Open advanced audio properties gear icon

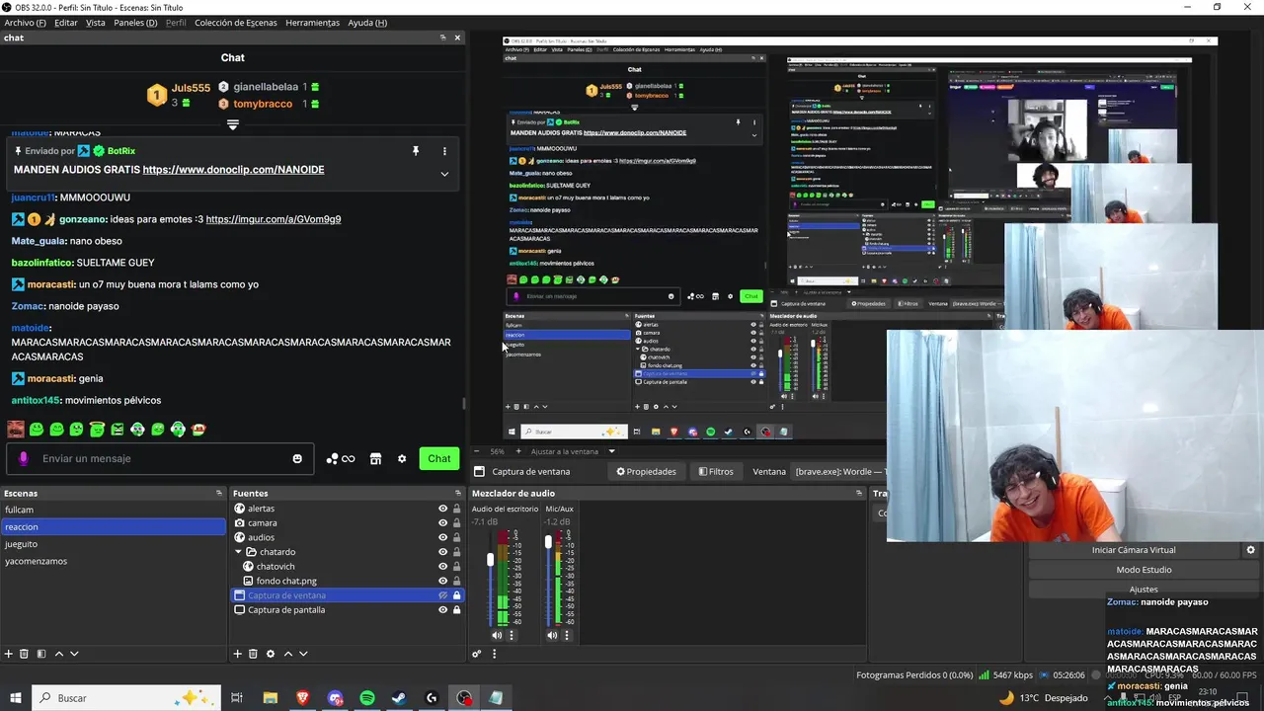[x=477, y=654]
